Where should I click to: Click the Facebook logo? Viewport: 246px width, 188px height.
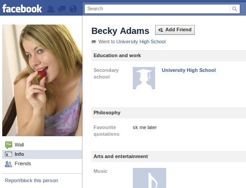[x=22, y=8]
